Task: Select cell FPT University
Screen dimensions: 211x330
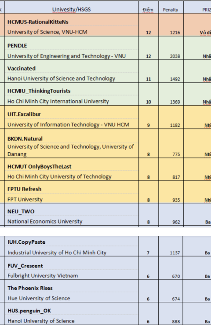Action: pyautogui.click(x=25, y=199)
